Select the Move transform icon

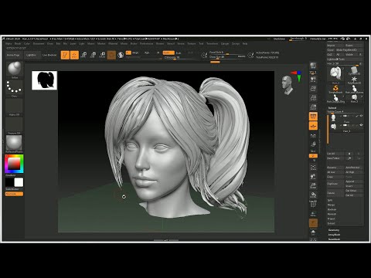84,55
